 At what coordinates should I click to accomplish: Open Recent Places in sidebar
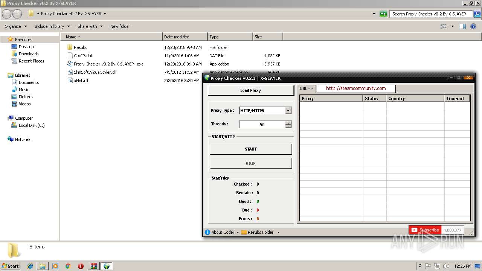(x=31, y=61)
